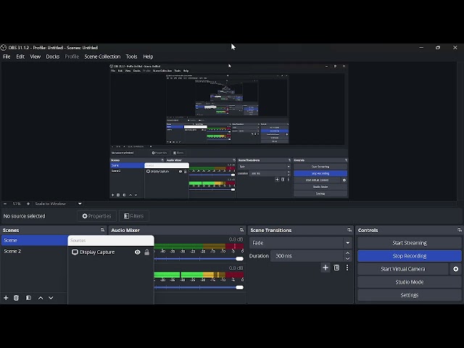Move scene down with arrow icon
Screen dimensions: 464x348
[x=51, y=298]
